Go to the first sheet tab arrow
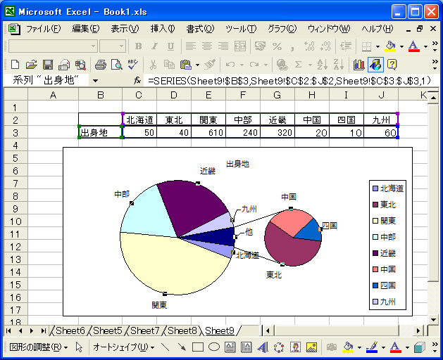 (x=8, y=330)
